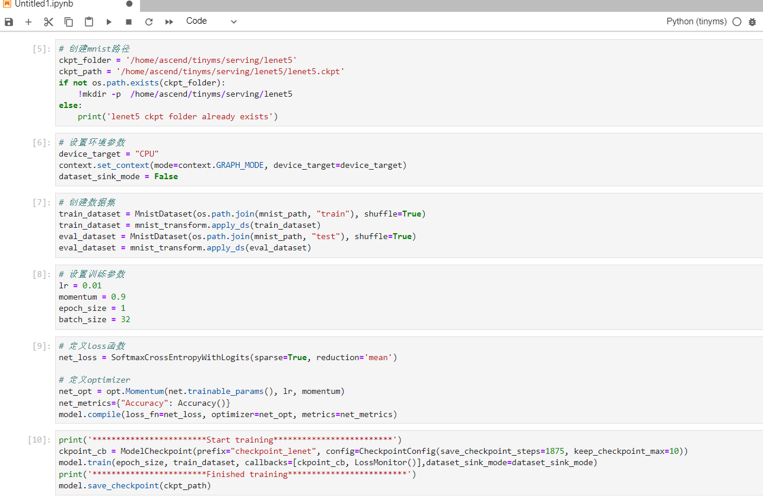This screenshot has height=496, width=763.
Task: Click the device_target = "CPU" code line
Action: click(109, 154)
